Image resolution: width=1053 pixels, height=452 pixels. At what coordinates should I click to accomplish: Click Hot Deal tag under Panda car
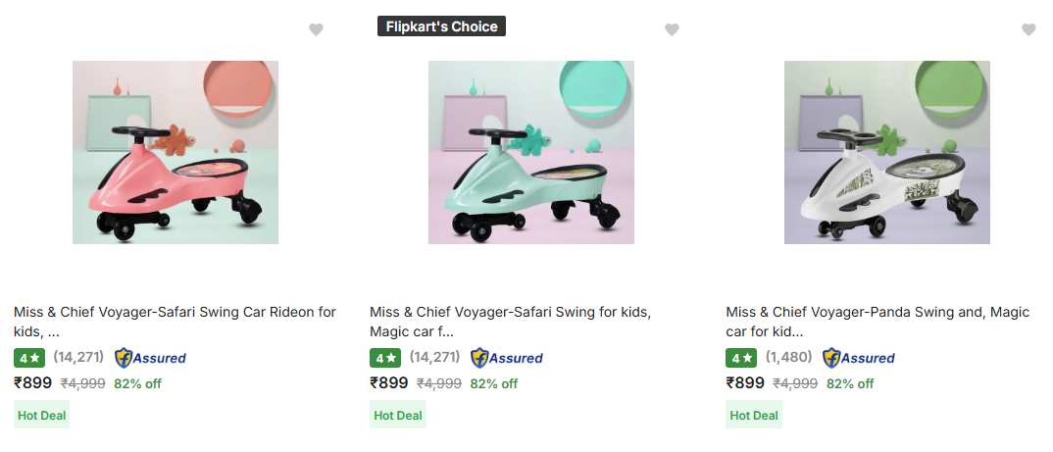(754, 415)
